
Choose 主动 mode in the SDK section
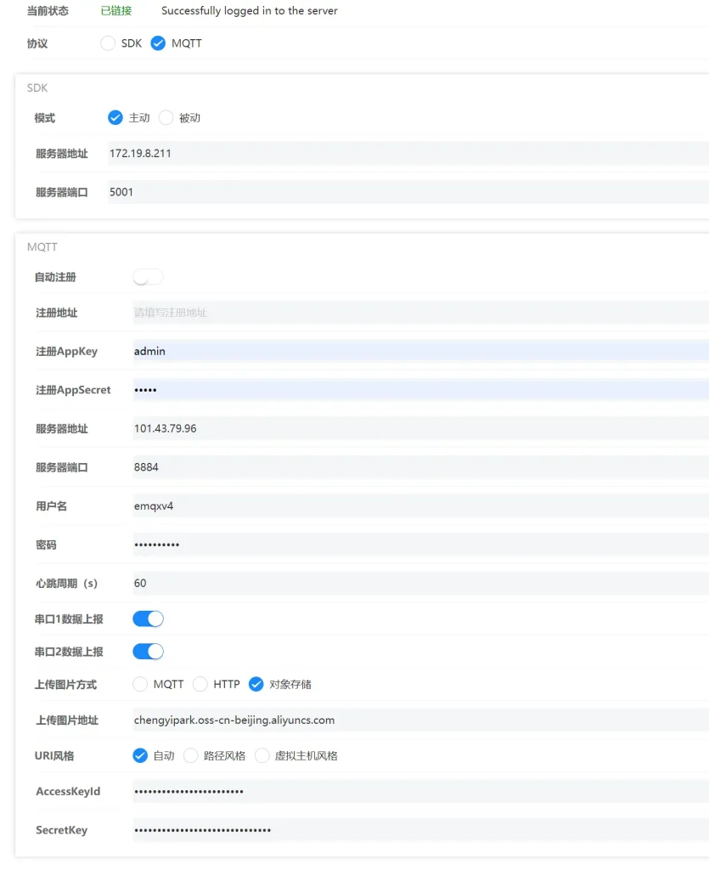(x=115, y=117)
